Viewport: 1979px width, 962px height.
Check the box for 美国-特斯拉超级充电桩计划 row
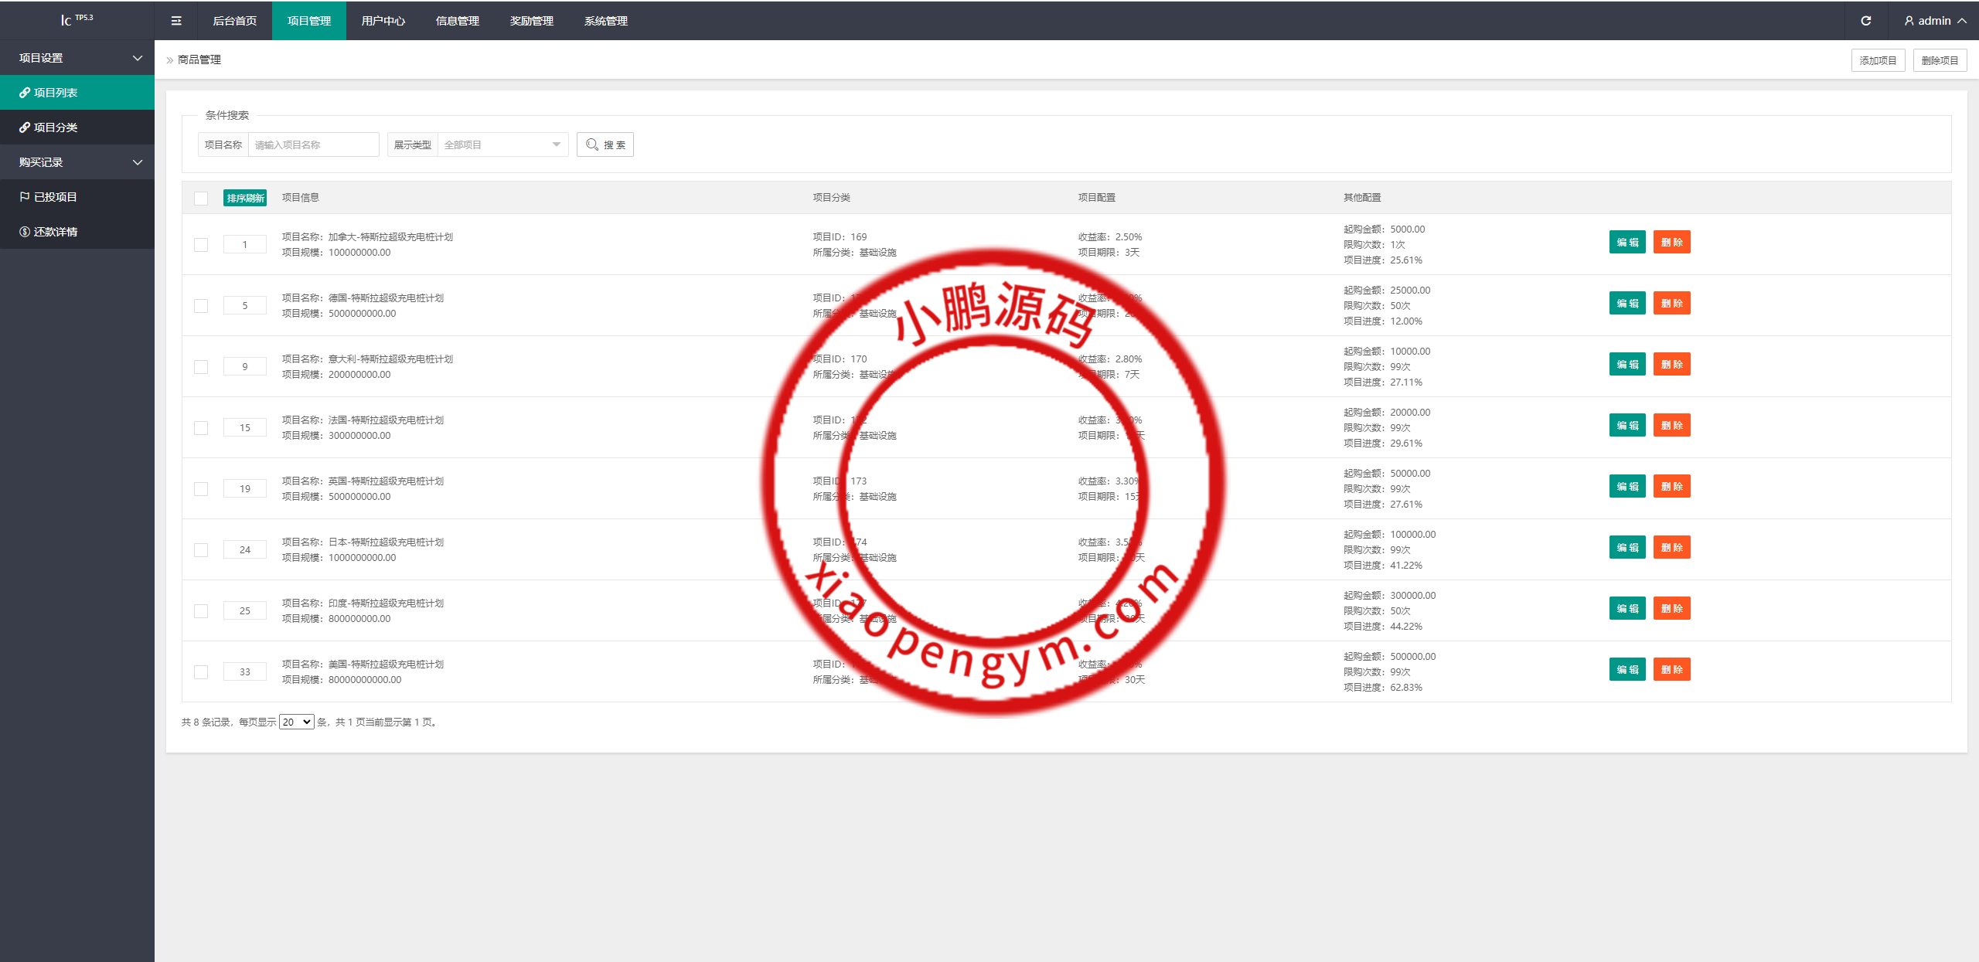coord(201,672)
